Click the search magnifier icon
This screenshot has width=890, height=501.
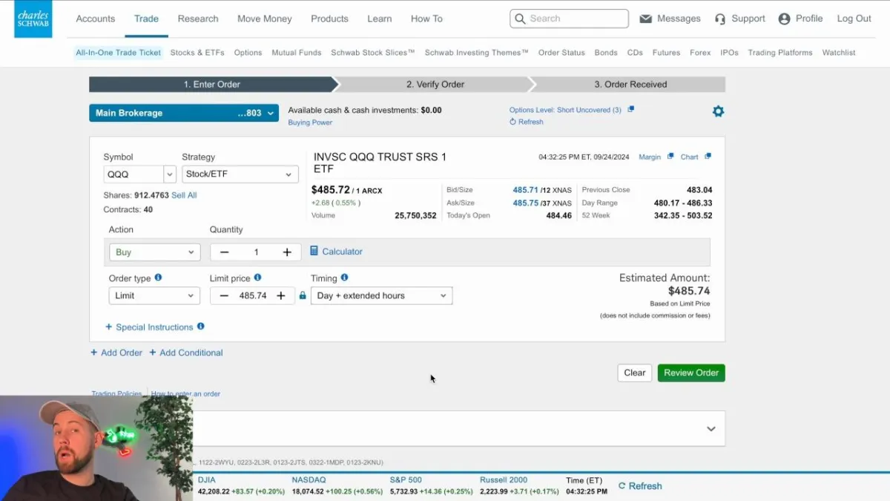pyautogui.click(x=520, y=19)
